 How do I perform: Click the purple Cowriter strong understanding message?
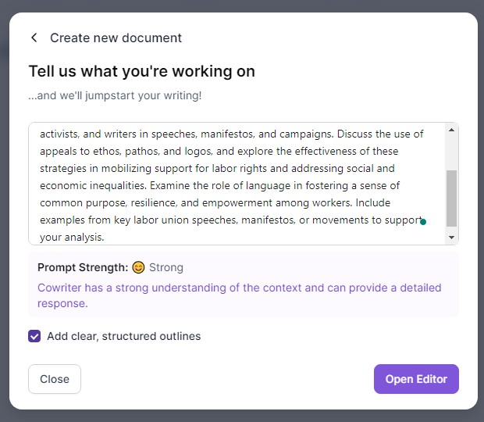[239, 295]
